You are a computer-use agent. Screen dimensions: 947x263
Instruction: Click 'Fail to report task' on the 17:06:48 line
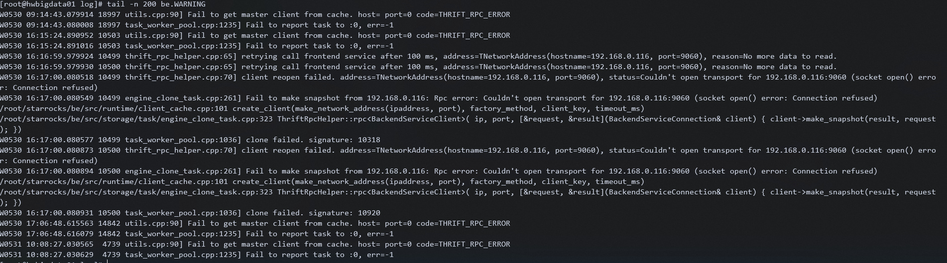[x=288, y=234]
